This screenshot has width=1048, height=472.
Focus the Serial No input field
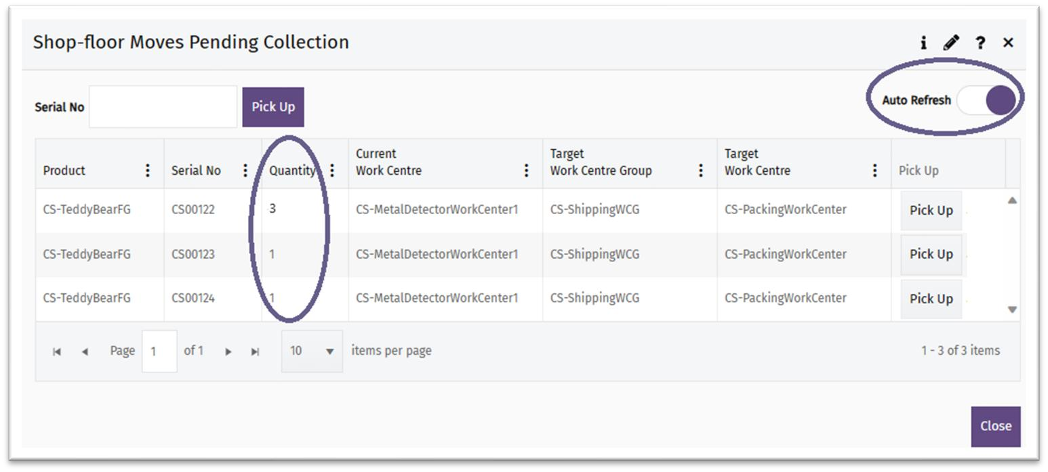[163, 107]
